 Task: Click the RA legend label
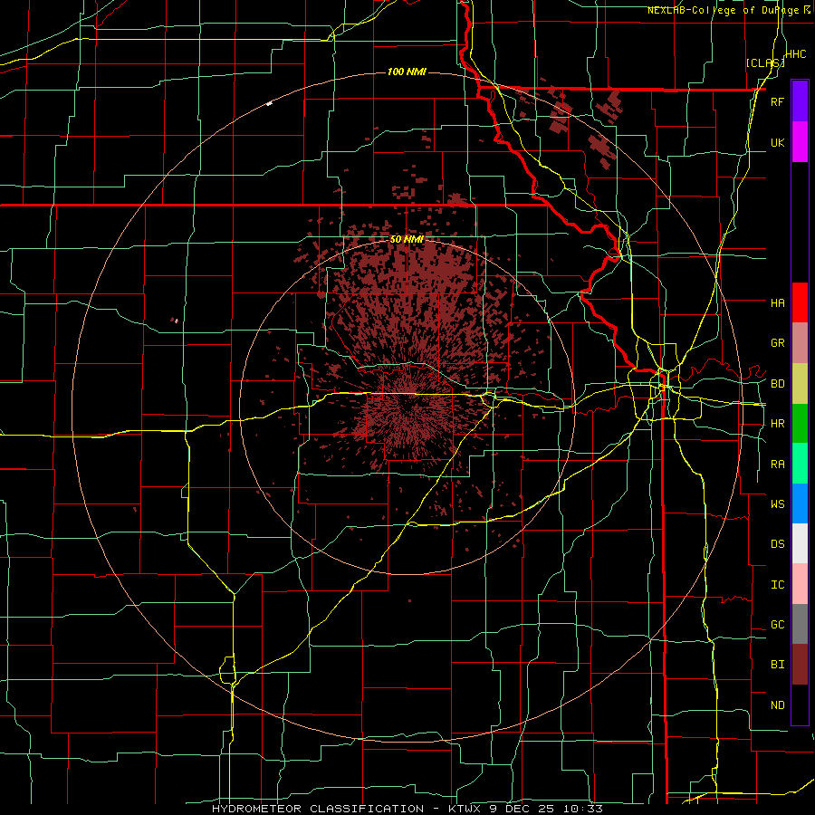[x=777, y=465]
